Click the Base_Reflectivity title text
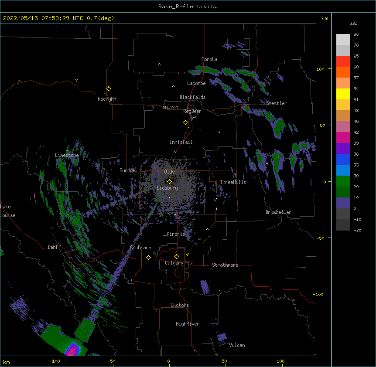This screenshot has width=376, height=367. [x=188, y=7]
